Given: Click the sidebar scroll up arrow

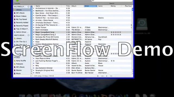Looking at the screenshot, I should click(32, 71).
